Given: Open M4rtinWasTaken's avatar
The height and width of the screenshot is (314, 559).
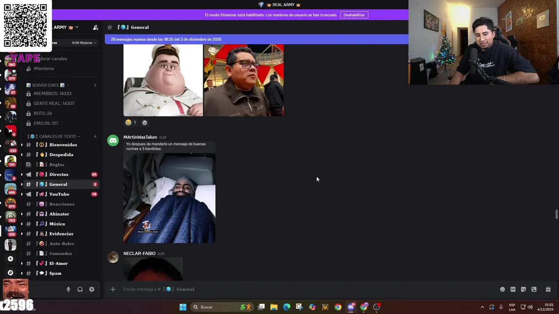Looking at the screenshot, I should [113, 140].
